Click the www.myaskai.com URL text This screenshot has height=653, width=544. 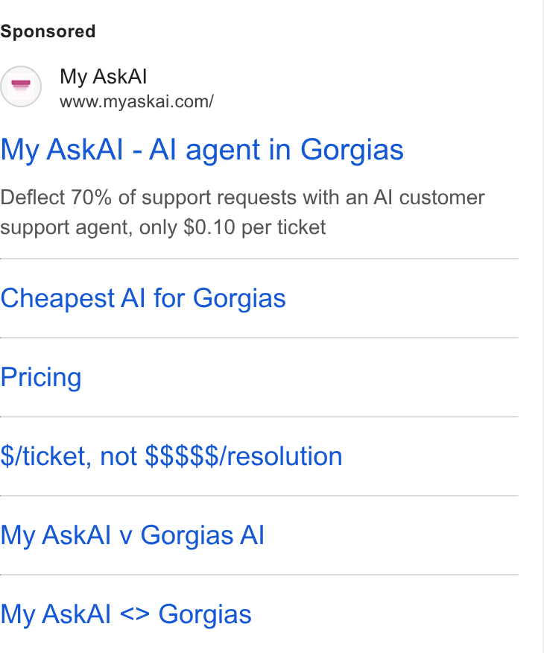[x=136, y=101]
